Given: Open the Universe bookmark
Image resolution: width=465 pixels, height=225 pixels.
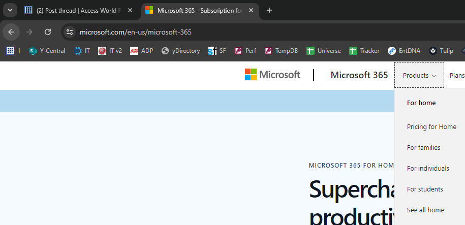Looking at the screenshot, I should coord(324,51).
